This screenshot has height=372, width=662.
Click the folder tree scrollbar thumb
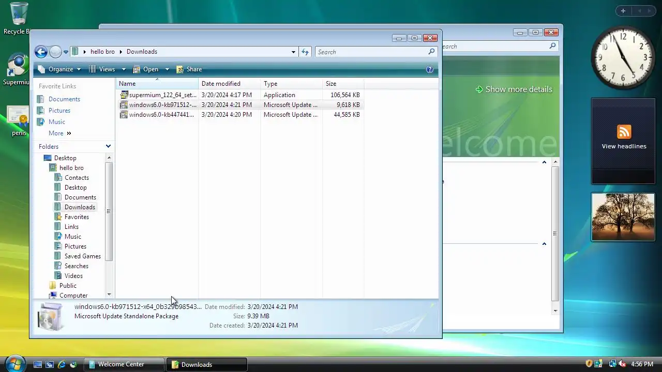[x=109, y=211]
